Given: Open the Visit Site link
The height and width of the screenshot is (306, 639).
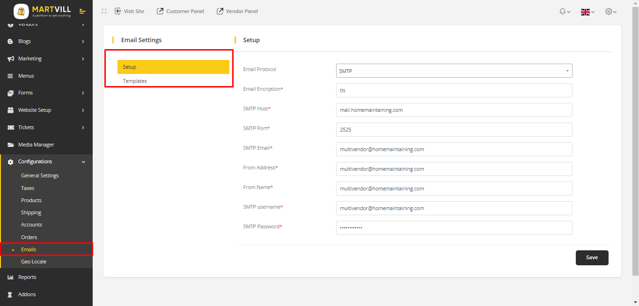Looking at the screenshot, I should (x=130, y=11).
